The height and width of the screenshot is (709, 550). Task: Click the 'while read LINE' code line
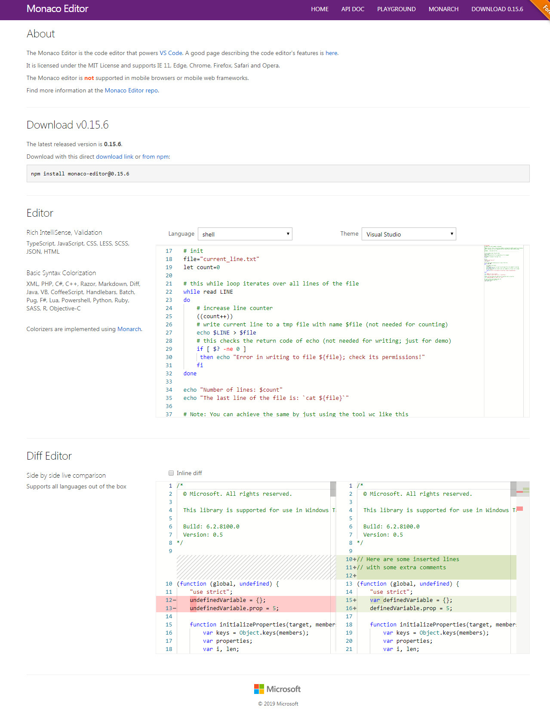click(x=208, y=292)
